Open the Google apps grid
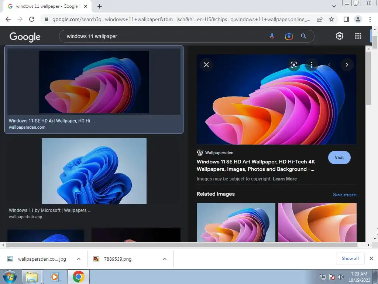 [358, 36]
